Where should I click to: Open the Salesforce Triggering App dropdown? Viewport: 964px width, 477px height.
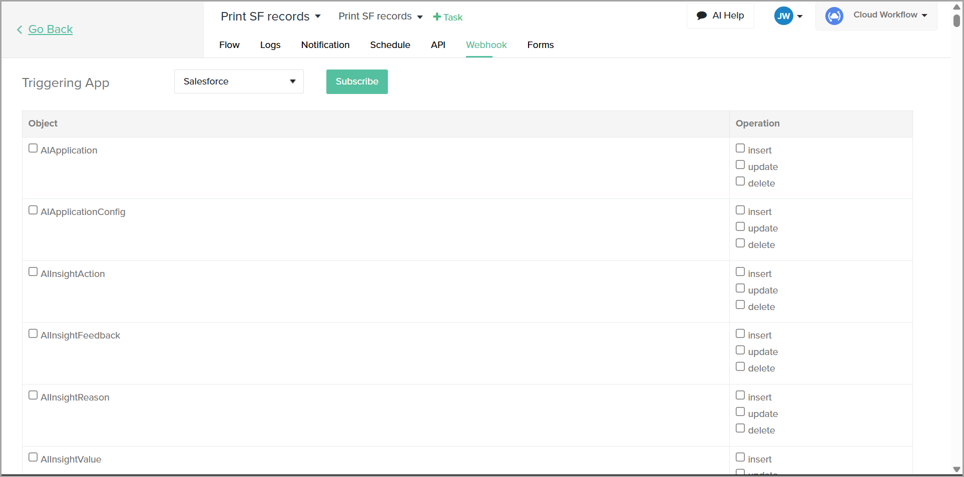239,81
